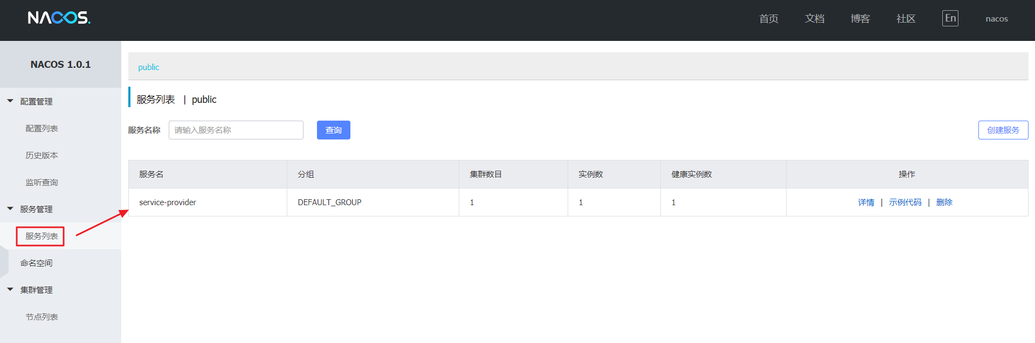The image size is (1035, 343).
Task: Go to 监听查询 page
Action: coord(42,182)
